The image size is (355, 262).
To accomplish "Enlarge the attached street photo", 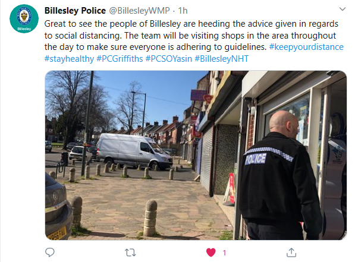I will pos(196,155).
